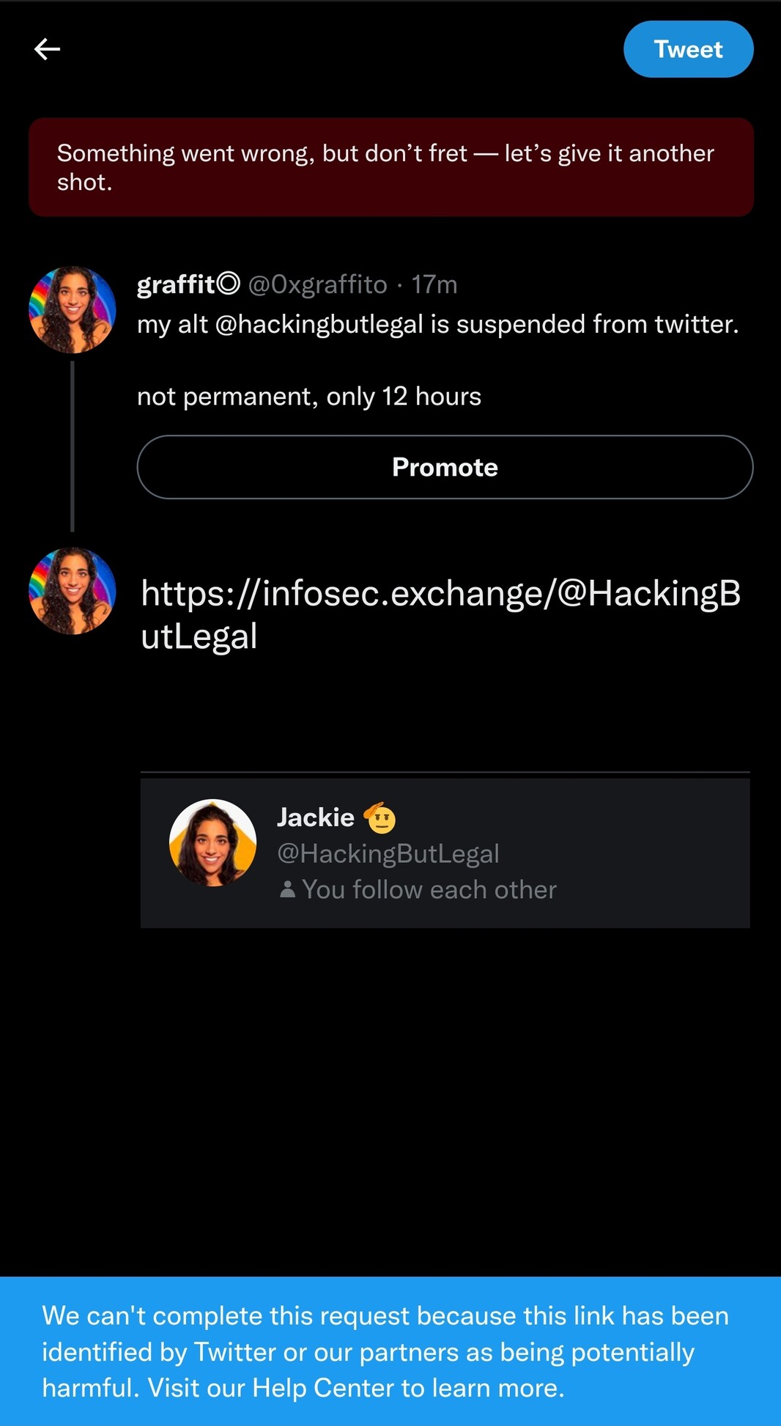Click the person icon beside 'You follow each other'

coord(287,889)
